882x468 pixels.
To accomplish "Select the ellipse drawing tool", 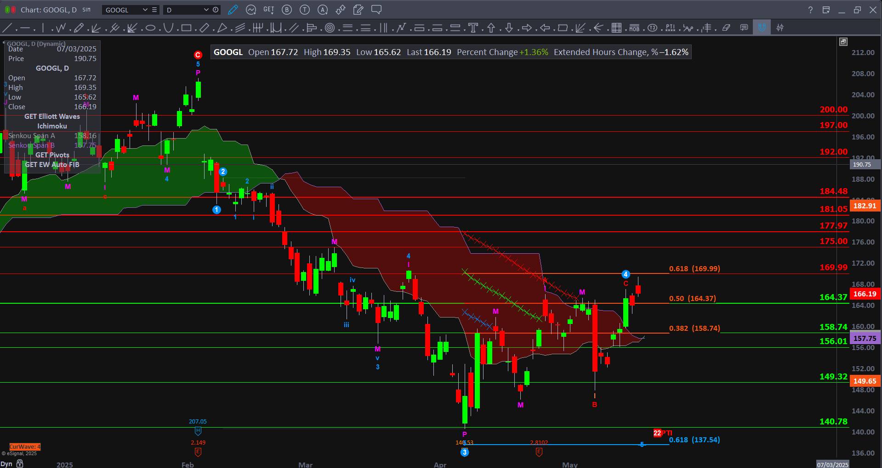I will coord(150,28).
